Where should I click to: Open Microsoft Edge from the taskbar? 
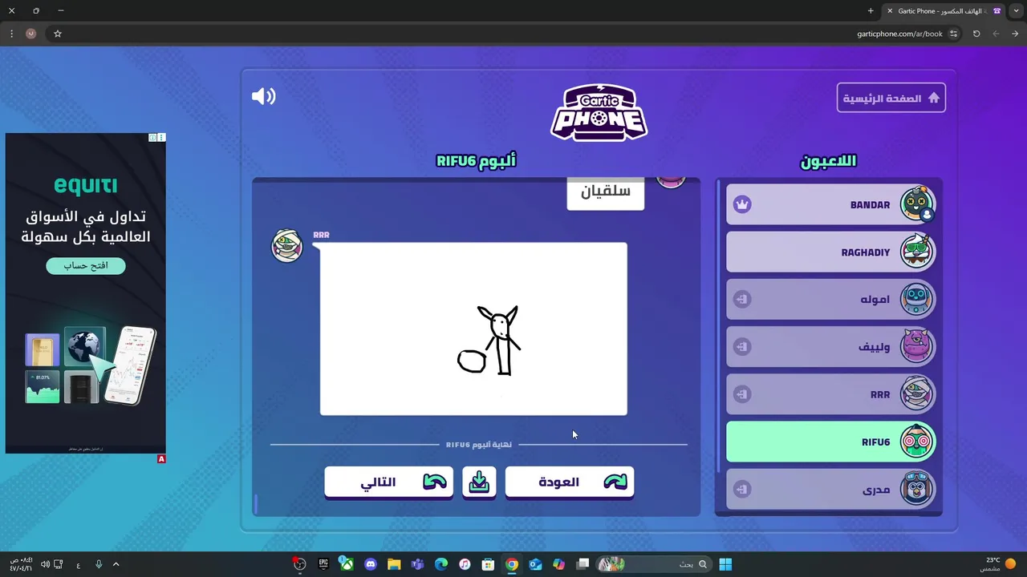click(x=440, y=564)
